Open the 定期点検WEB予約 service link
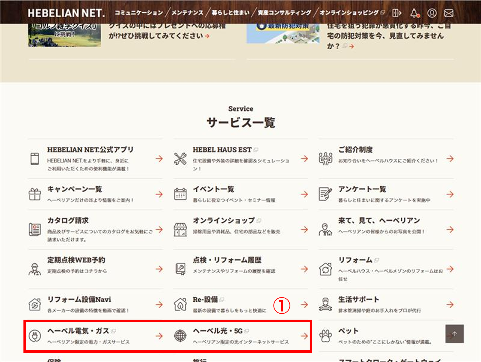 [76, 260]
